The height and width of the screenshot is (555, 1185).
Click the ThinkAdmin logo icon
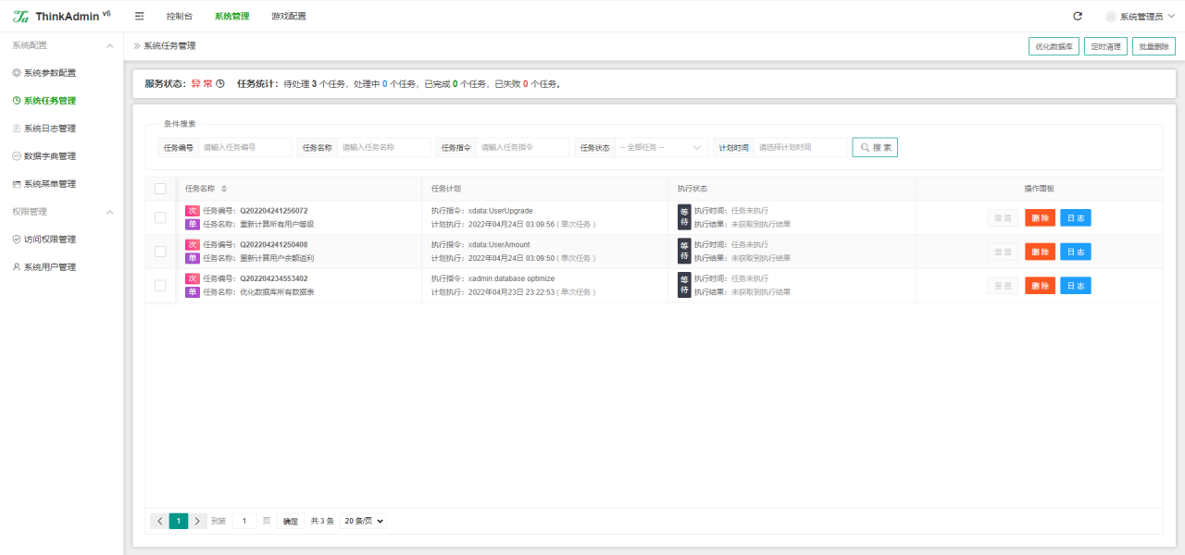pyautogui.click(x=20, y=17)
